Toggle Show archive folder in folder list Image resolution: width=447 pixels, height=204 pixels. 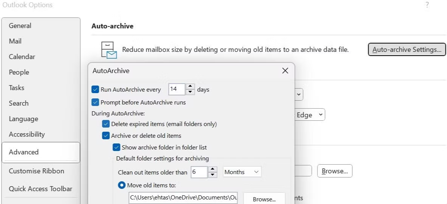(x=116, y=147)
